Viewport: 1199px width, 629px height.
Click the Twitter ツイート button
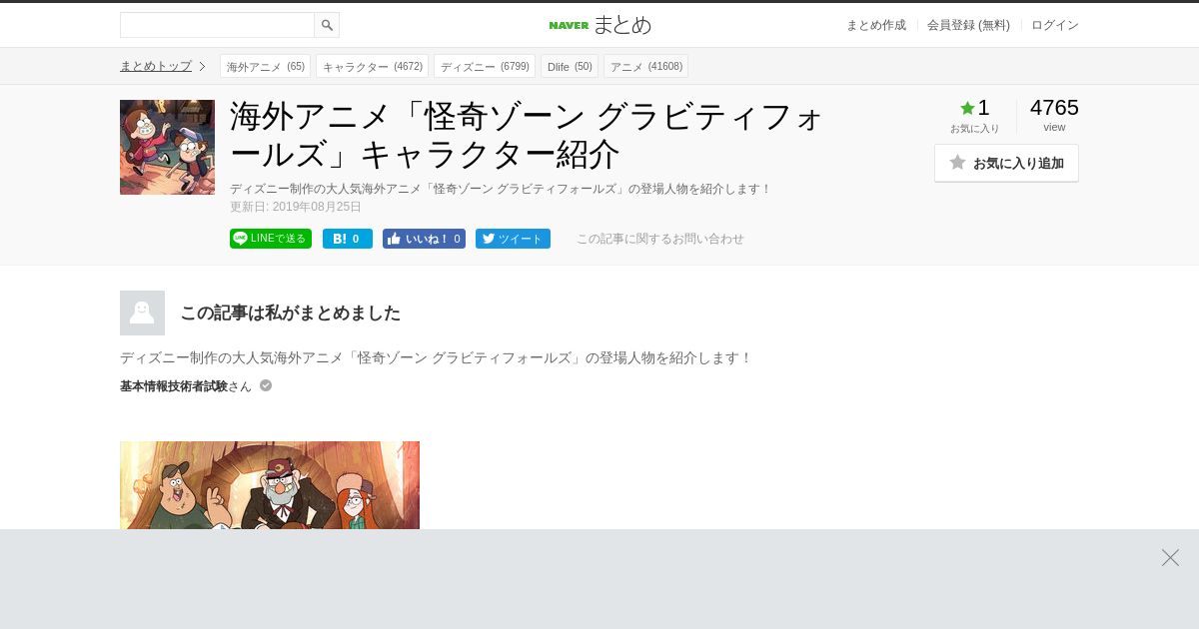tap(513, 239)
